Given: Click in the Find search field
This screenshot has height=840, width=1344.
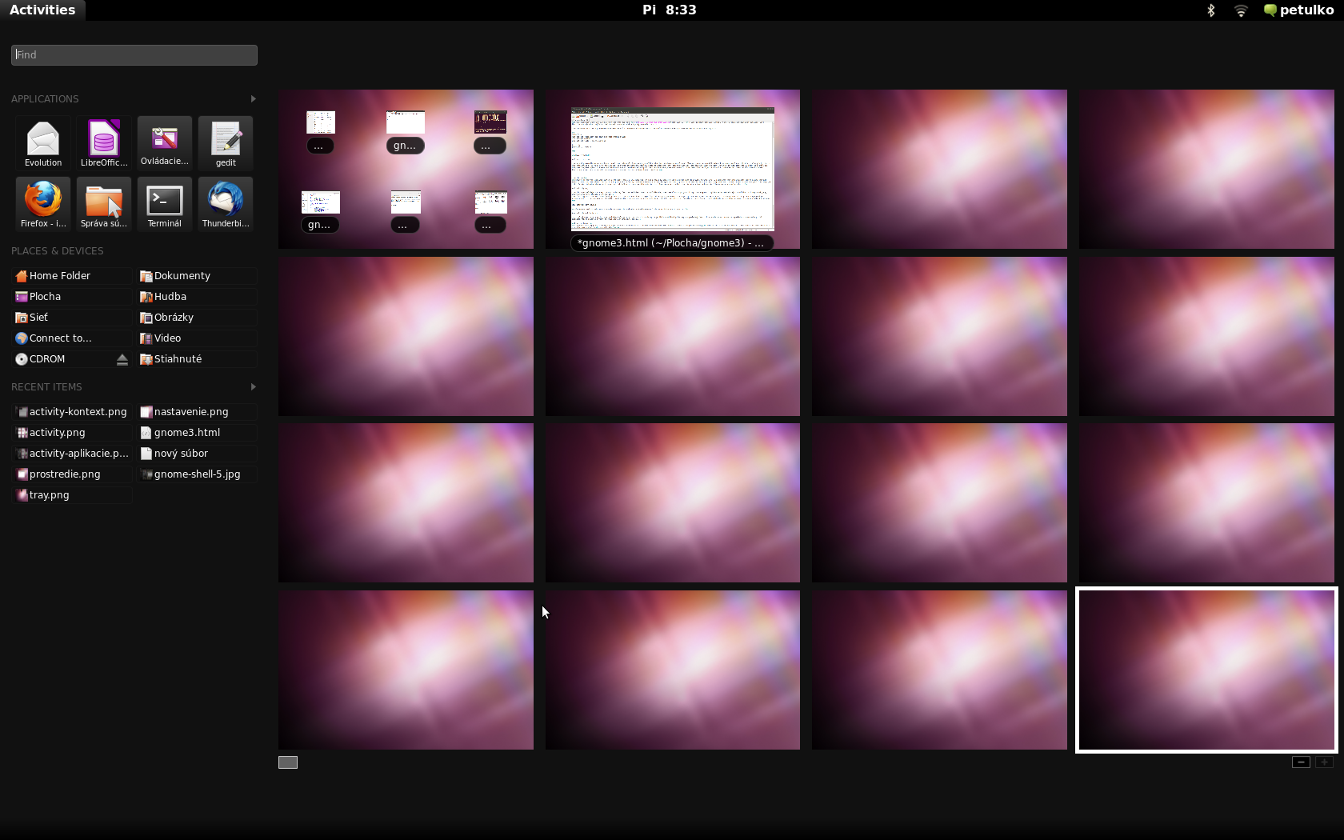Looking at the screenshot, I should (x=134, y=55).
